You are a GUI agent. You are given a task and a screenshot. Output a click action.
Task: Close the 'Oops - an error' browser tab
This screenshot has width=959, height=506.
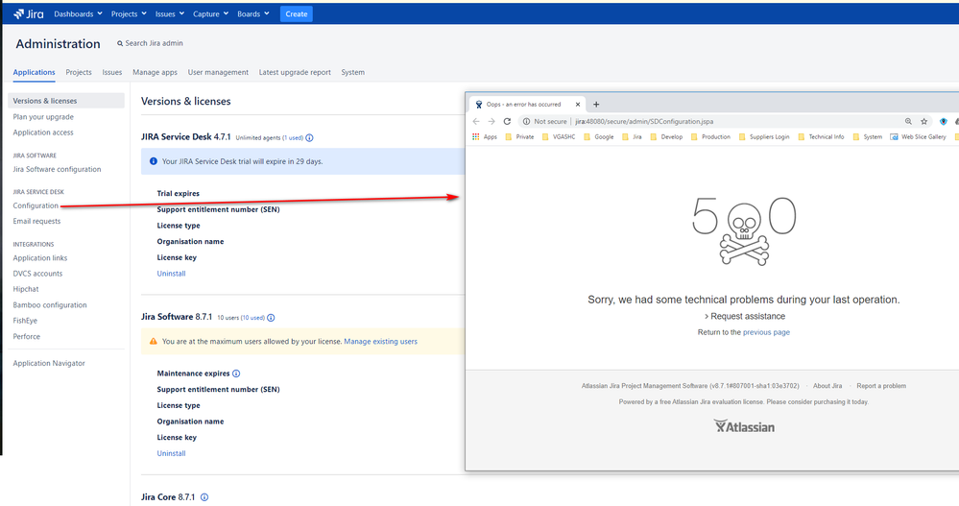(x=577, y=105)
